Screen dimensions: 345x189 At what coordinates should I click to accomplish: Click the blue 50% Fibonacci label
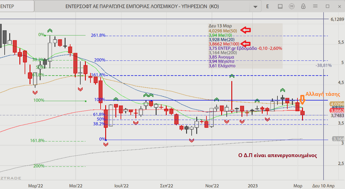pyautogui.click(x=101, y=119)
